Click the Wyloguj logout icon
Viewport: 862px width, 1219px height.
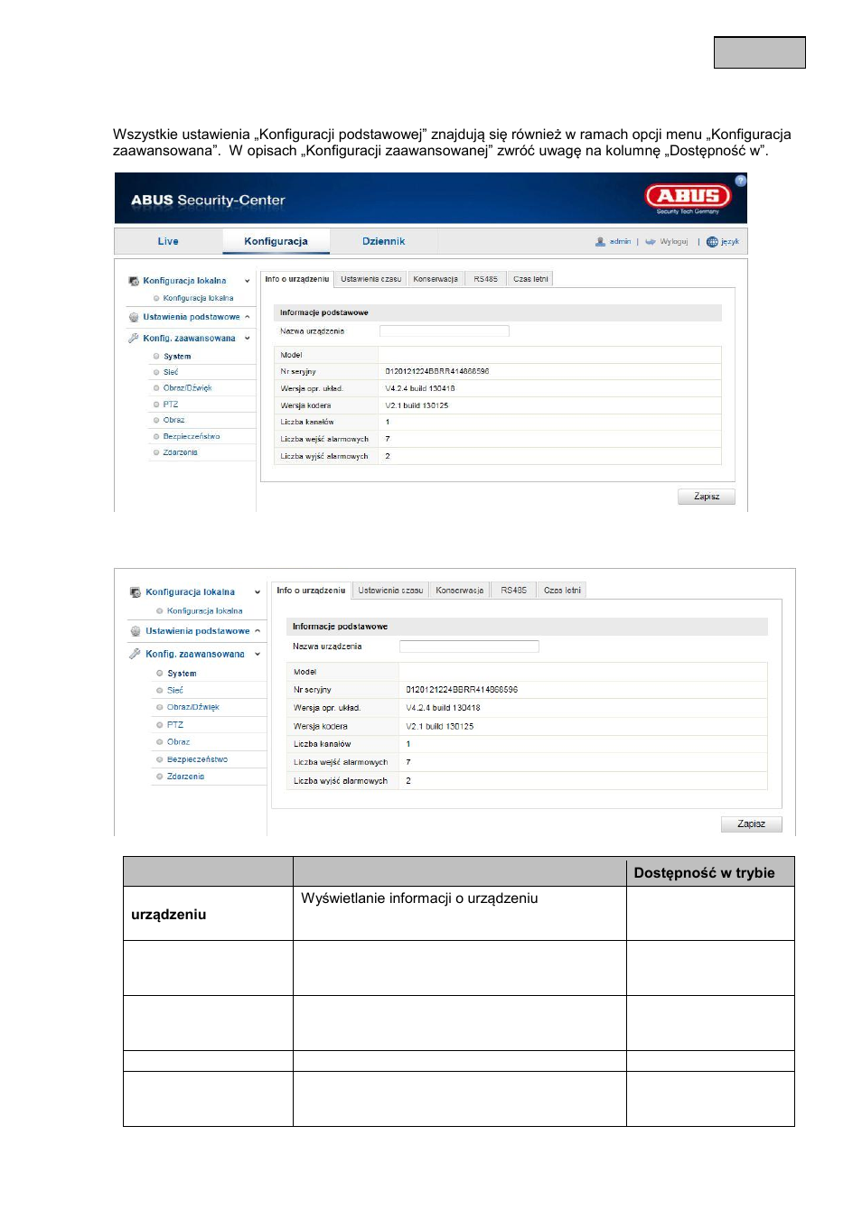pos(650,242)
